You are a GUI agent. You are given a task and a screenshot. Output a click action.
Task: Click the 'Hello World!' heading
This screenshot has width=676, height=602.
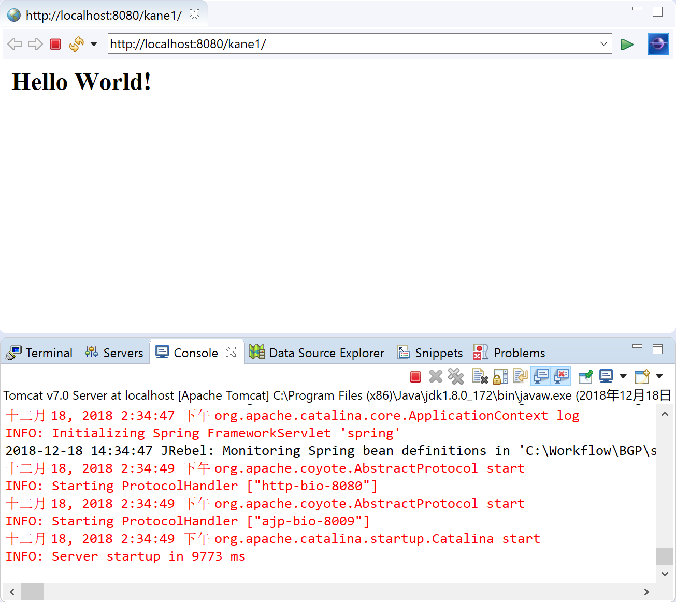tap(81, 82)
